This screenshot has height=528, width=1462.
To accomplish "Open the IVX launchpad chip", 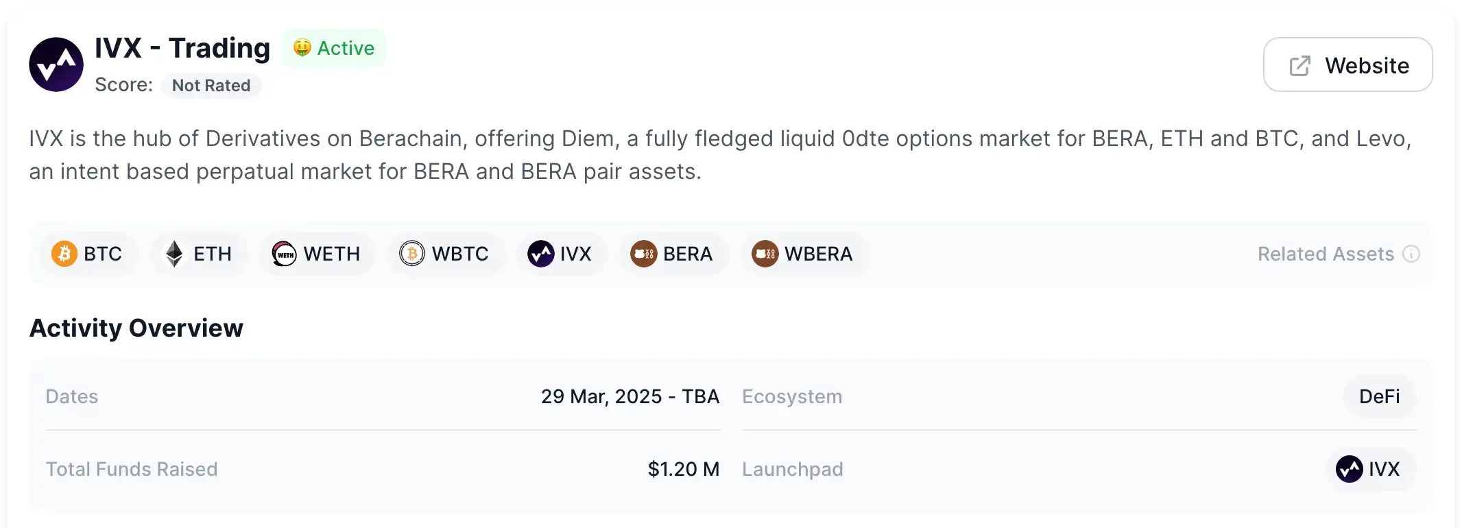I will coord(1370,469).
